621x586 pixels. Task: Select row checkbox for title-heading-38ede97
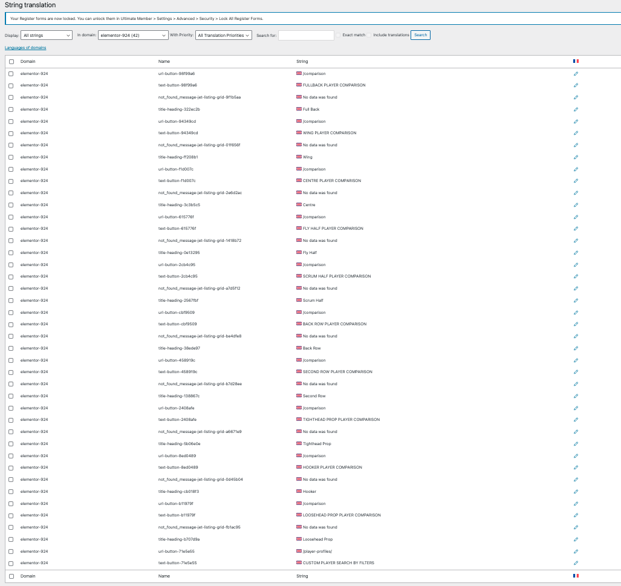(x=11, y=349)
